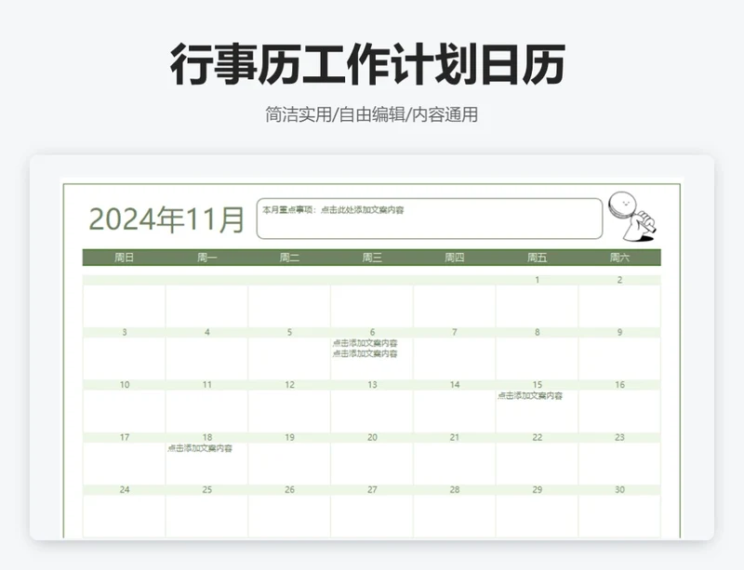Click the date cell numbered 22
The height and width of the screenshot is (570, 744).
click(x=538, y=438)
